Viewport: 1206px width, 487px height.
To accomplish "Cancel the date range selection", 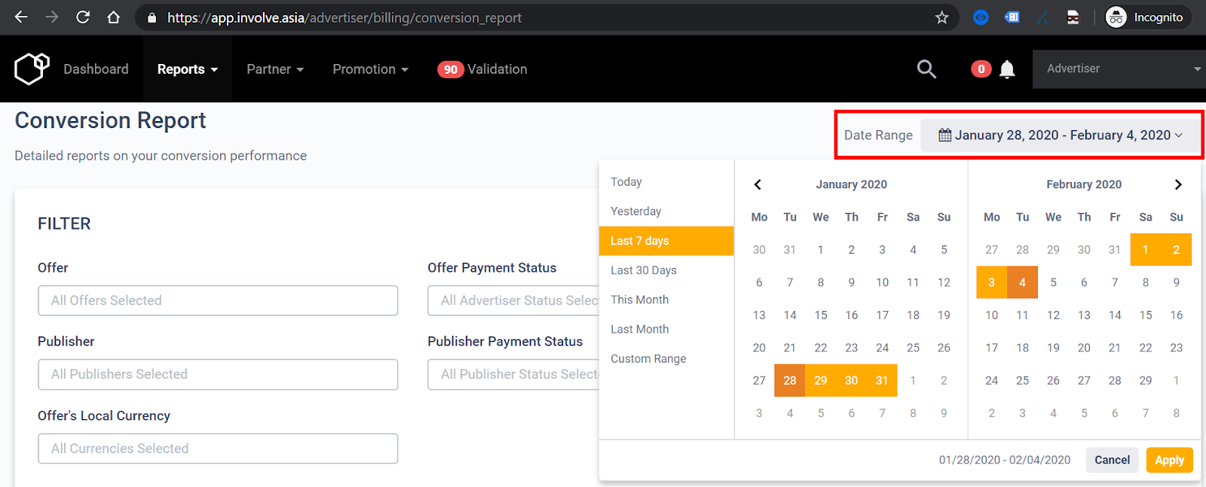I will [x=1112, y=460].
